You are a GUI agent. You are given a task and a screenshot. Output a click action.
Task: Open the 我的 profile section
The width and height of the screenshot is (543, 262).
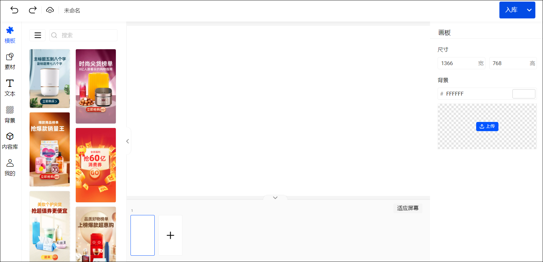coord(10,168)
